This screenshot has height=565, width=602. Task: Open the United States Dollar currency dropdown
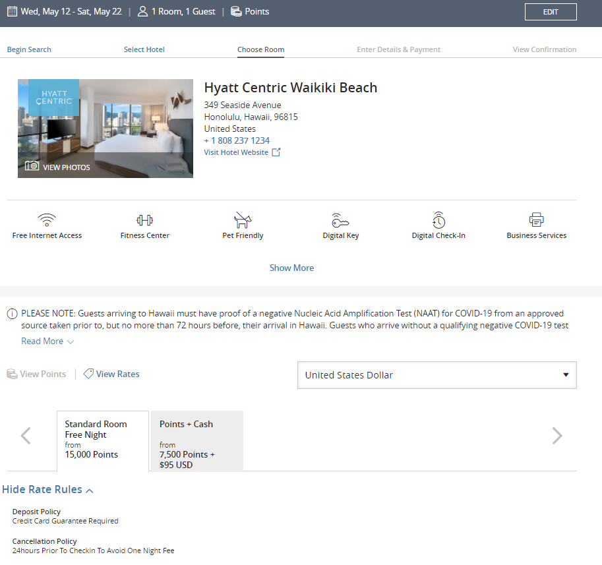(437, 375)
